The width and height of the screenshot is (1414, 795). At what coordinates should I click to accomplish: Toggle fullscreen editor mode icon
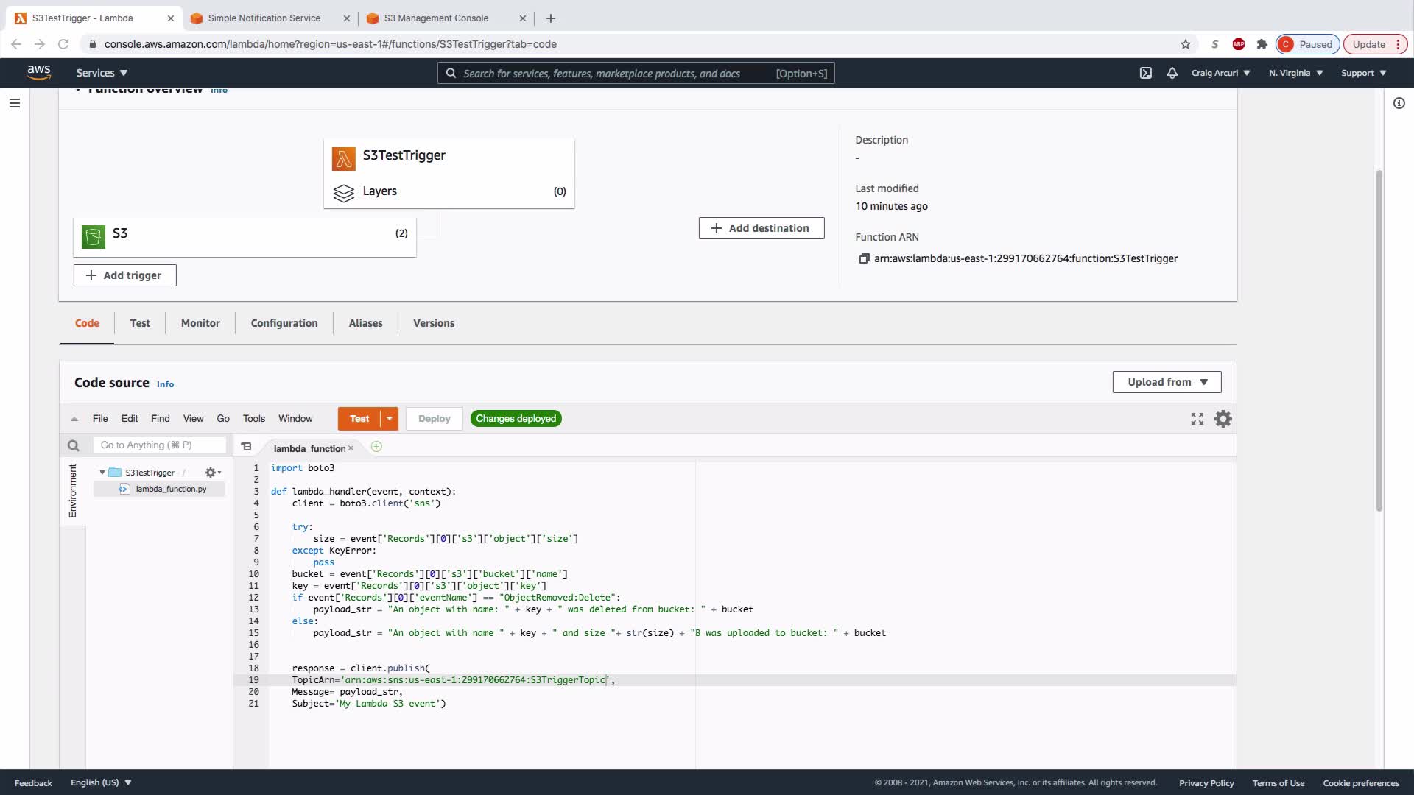click(1197, 419)
